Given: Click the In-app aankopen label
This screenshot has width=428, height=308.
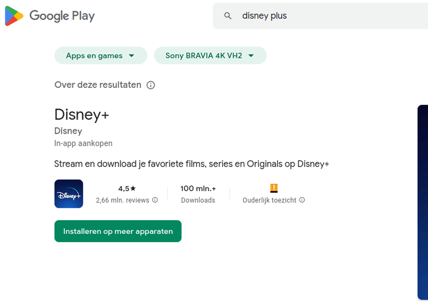Looking at the screenshot, I should tap(83, 144).
